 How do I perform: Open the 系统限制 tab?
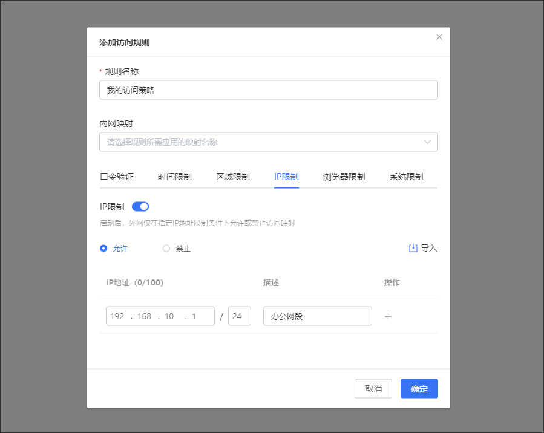pyautogui.click(x=406, y=177)
